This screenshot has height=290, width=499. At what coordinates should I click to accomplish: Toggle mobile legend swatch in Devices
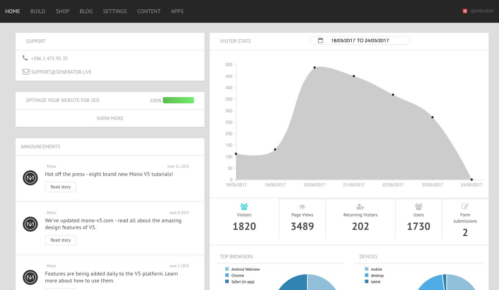coord(367,269)
